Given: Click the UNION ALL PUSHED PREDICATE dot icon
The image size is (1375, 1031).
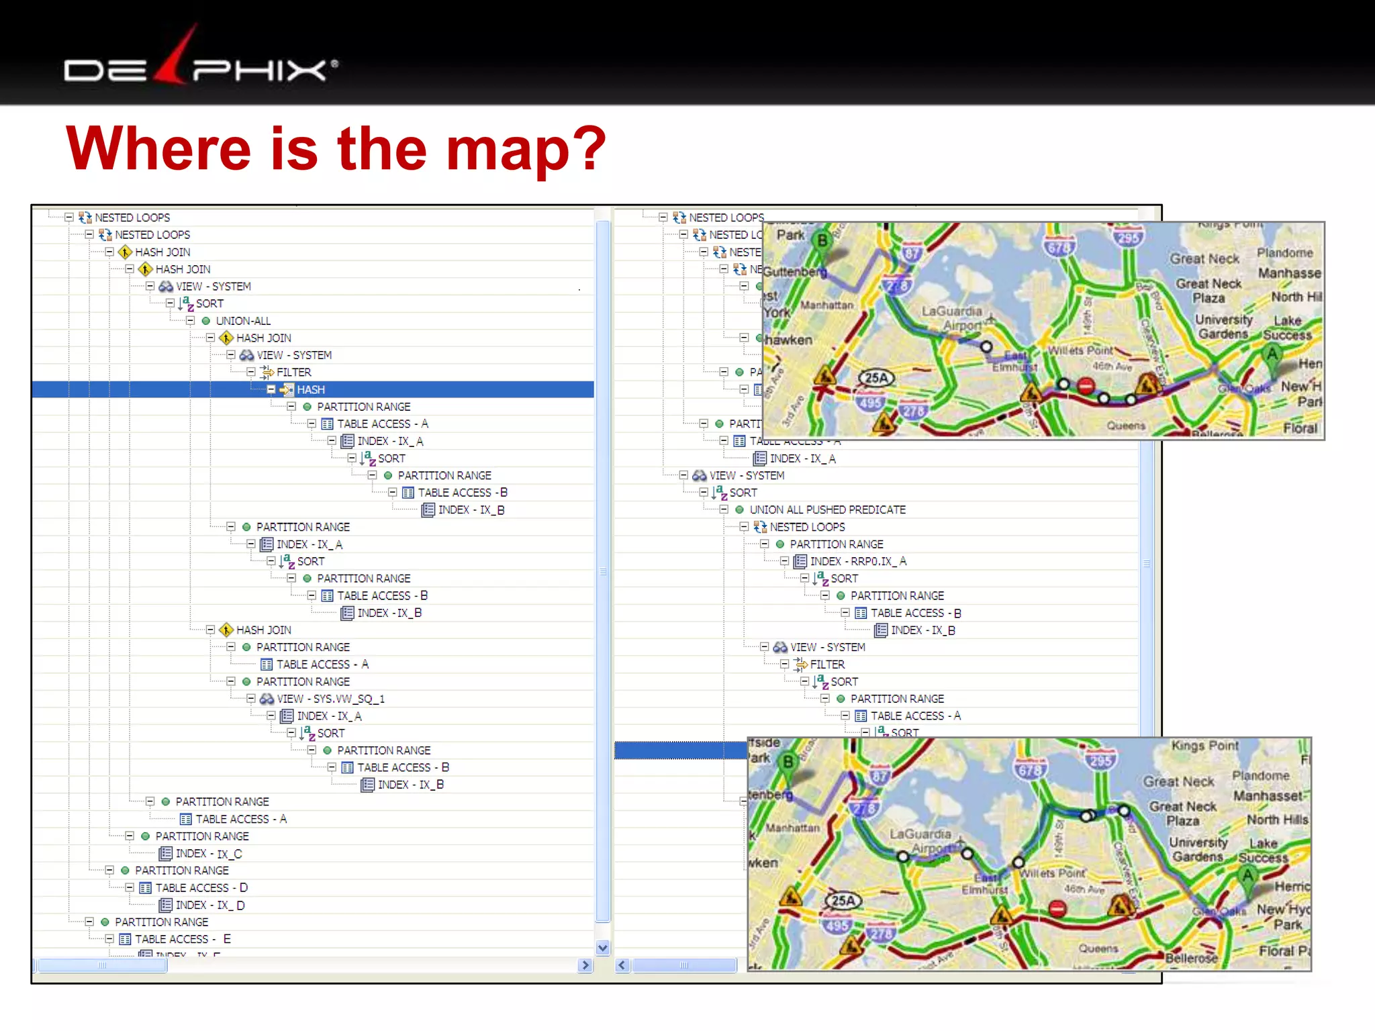Looking at the screenshot, I should [739, 509].
